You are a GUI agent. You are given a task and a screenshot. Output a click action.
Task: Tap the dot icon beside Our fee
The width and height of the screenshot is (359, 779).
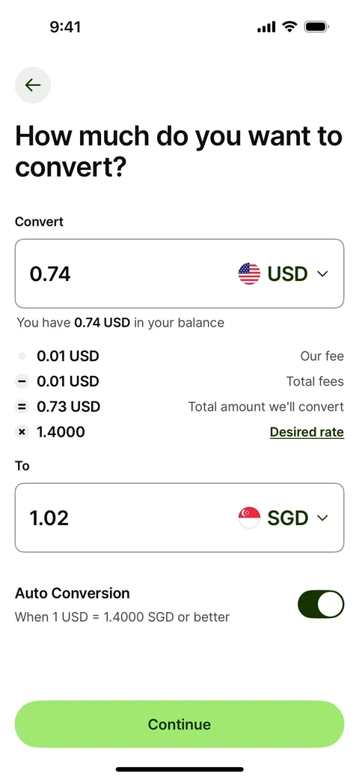pos(22,357)
